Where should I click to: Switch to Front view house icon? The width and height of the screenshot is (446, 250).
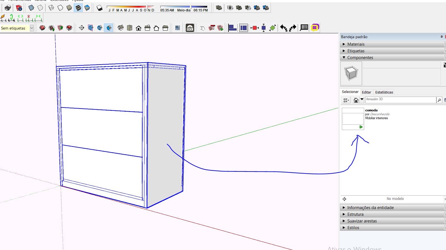click(x=139, y=28)
